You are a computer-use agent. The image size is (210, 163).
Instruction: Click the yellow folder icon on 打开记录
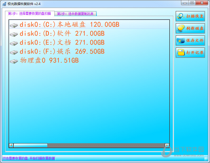pyautogui.click(x=181, y=52)
